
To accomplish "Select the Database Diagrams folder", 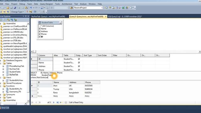I will coord(14,61).
